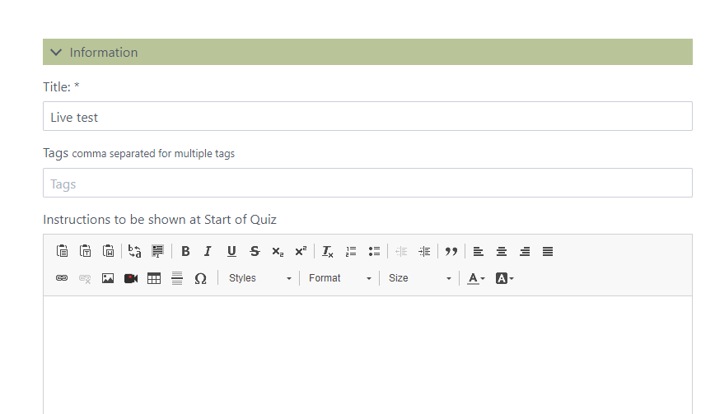Viewport: 715px width, 414px height.
Task: Click the Remove Format icon
Action: [x=328, y=252]
